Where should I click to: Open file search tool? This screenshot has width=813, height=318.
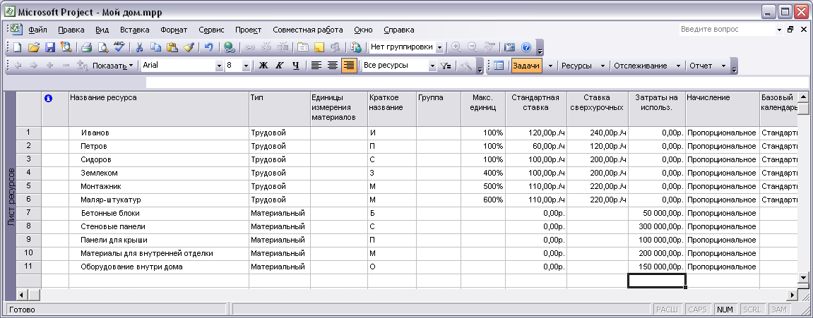point(66,48)
